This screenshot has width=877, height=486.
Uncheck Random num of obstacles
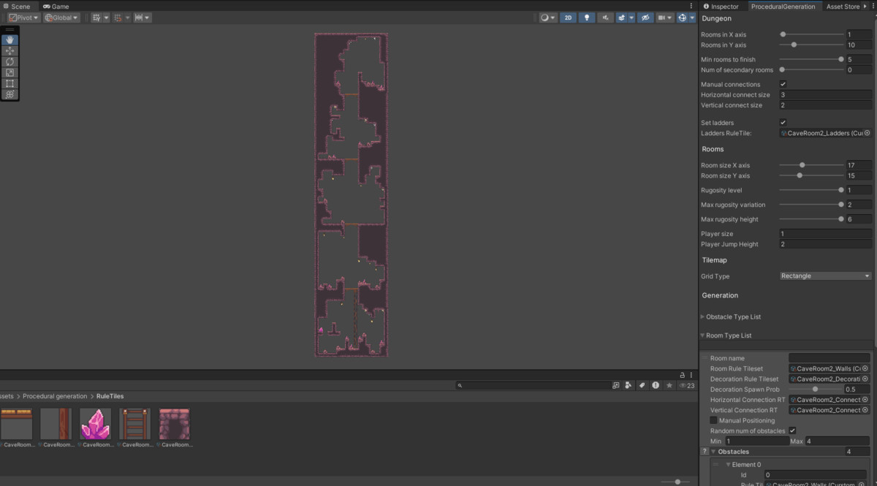(x=792, y=430)
